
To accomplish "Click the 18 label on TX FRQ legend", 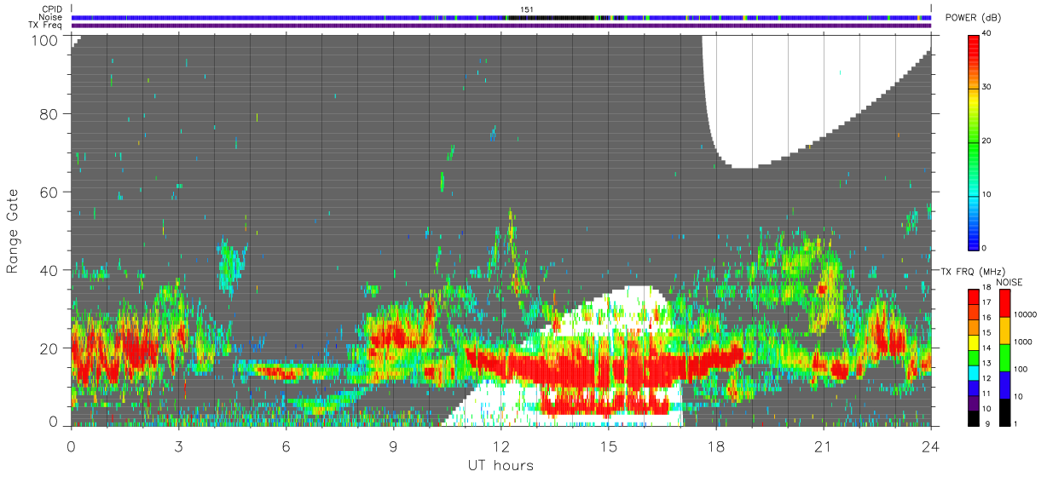I will click(x=985, y=289).
